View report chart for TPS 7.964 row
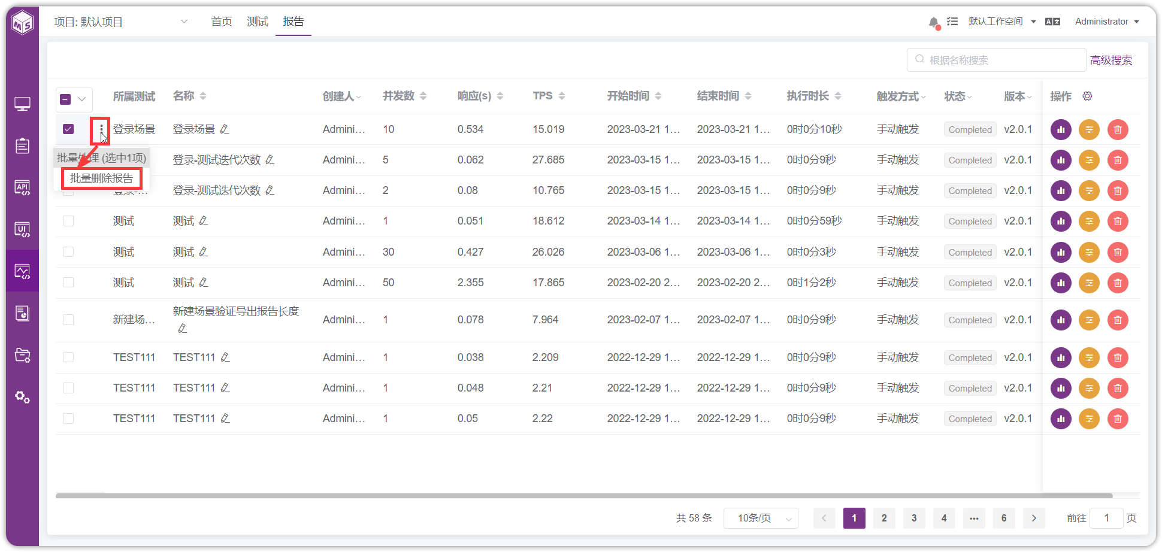The height and width of the screenshot is (552, 1162). coord(1061,320)
